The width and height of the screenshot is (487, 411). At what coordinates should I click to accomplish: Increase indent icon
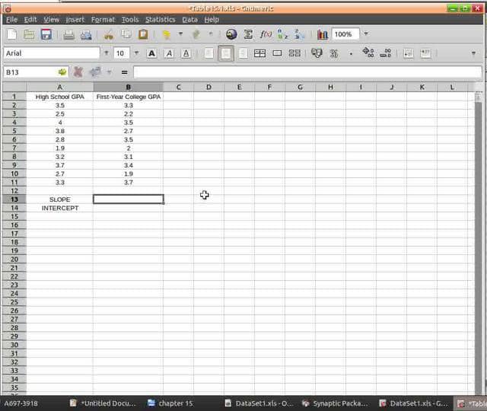click(x=425, y=53)
